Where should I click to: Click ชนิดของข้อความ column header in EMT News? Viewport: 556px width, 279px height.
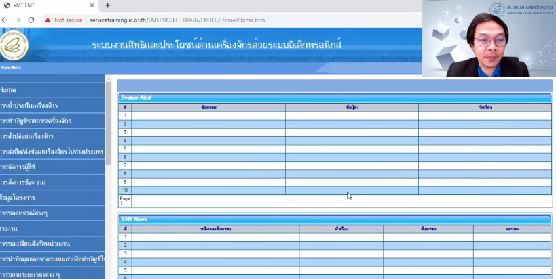tap(216, 229)
